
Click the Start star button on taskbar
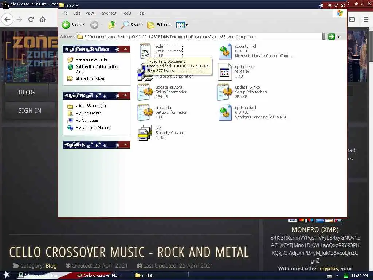pyautogui.click(x=6, y=275)
